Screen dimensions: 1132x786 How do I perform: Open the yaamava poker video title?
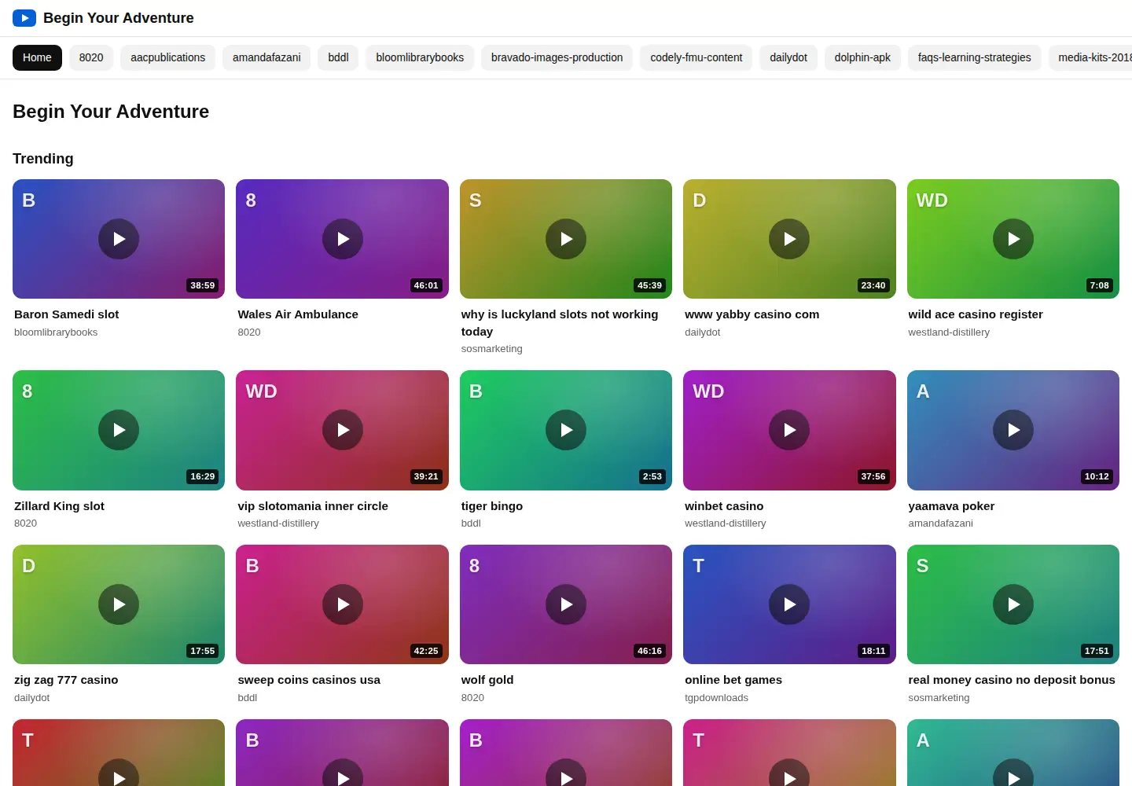(x=951, y=506)
